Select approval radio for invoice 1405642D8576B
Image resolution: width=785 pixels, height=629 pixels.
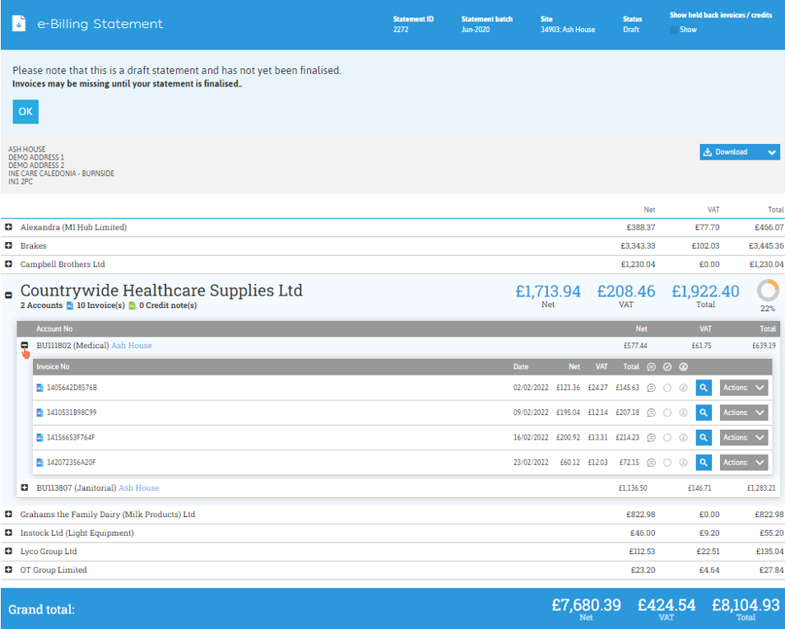pos(667,388)
